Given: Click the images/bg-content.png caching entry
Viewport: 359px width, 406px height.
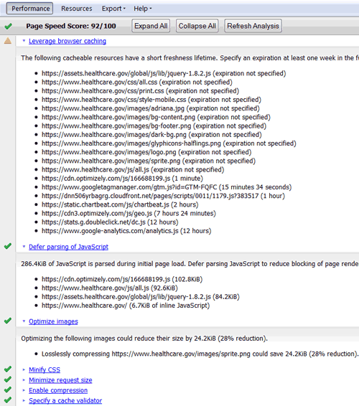Looking at the screenshot, I should tap(156, 118).
